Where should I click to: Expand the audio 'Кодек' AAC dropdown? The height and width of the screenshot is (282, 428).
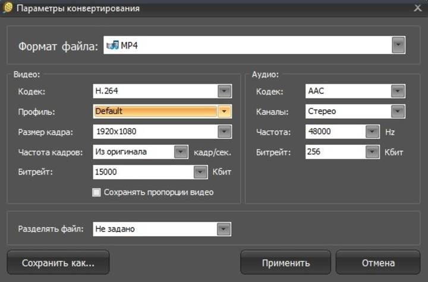pyautogui.click(x=398, y=91)
